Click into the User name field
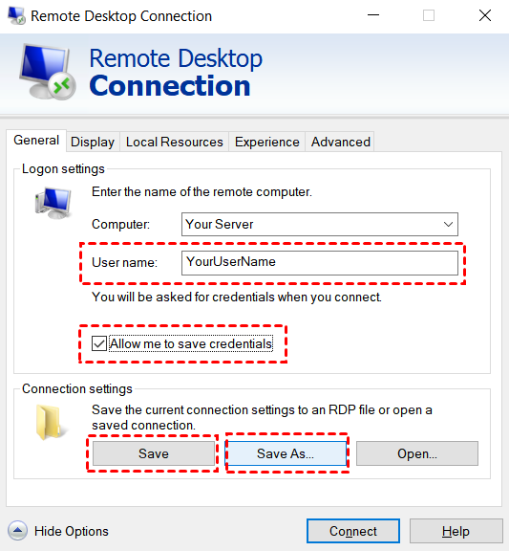509x551 pixels. (320, 262)
